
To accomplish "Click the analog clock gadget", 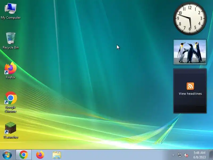I will [x=190, y=18].
